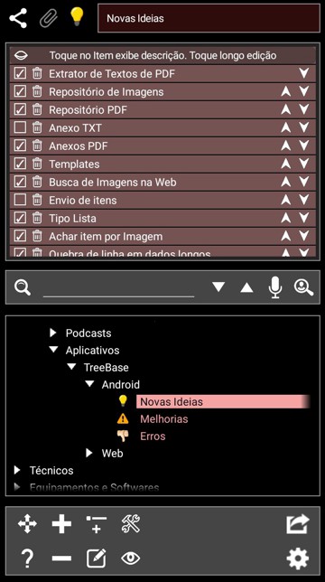Screen dimensions: 325x582
Task: Tap the share icon at top left
Action: 18,19
